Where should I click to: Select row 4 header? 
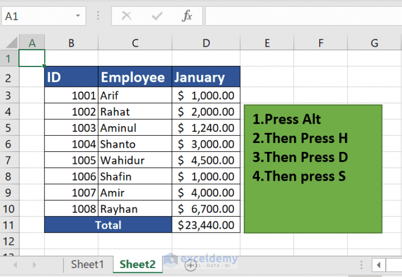9,112
